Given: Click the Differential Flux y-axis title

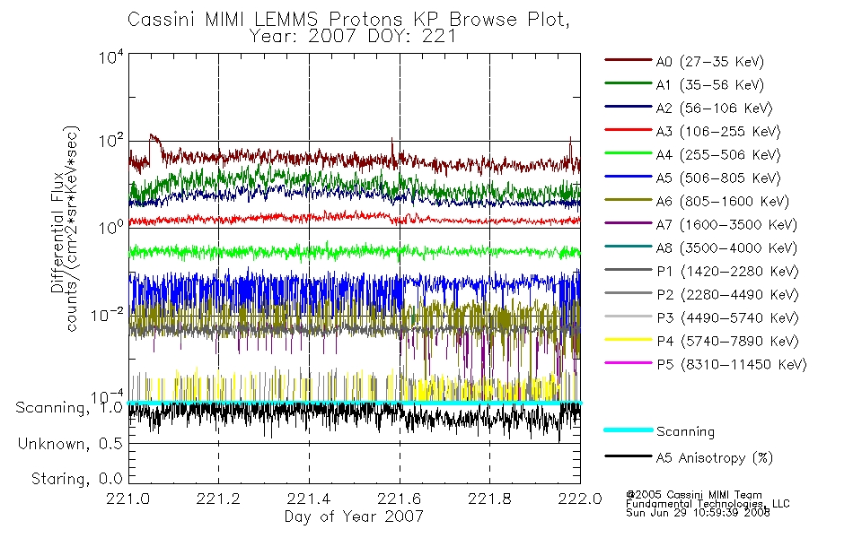Looking at the screenshot, I should click(x=57, y=232).
